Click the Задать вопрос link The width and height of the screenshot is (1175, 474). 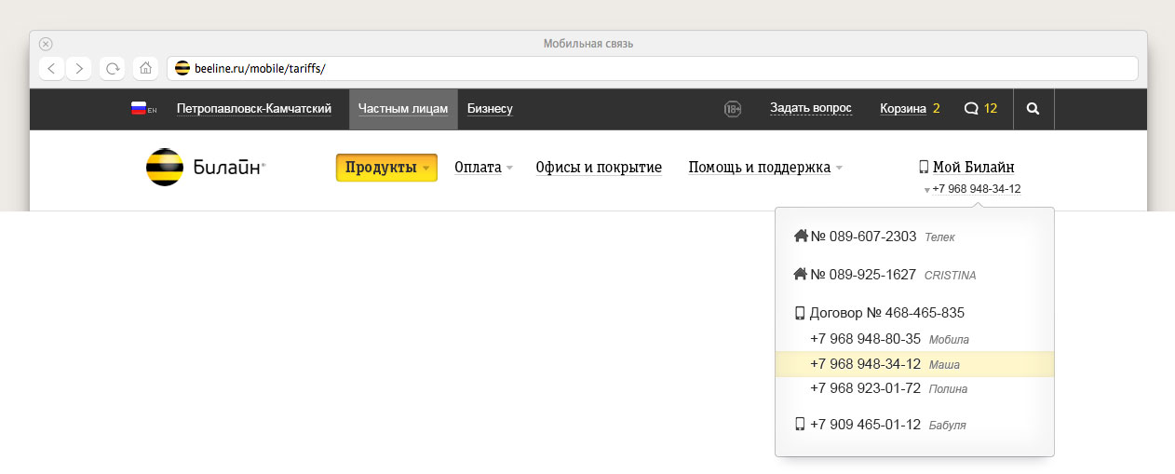click(x=810, y=108)
